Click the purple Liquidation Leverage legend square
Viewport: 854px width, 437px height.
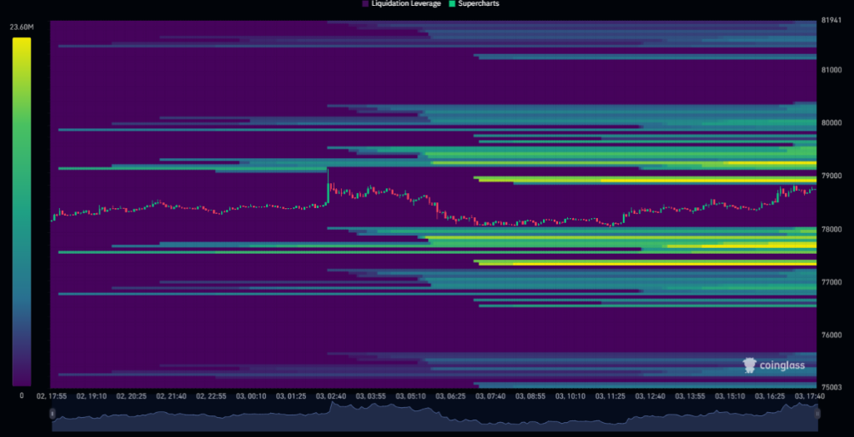[365, 3]
